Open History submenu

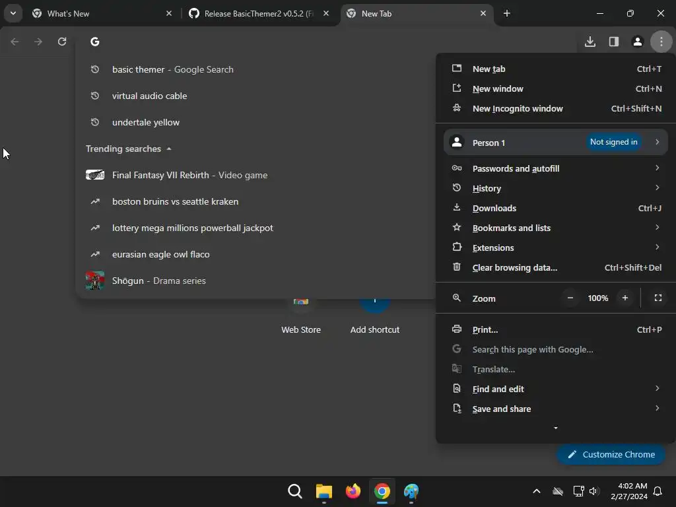(x=556, y=188)
